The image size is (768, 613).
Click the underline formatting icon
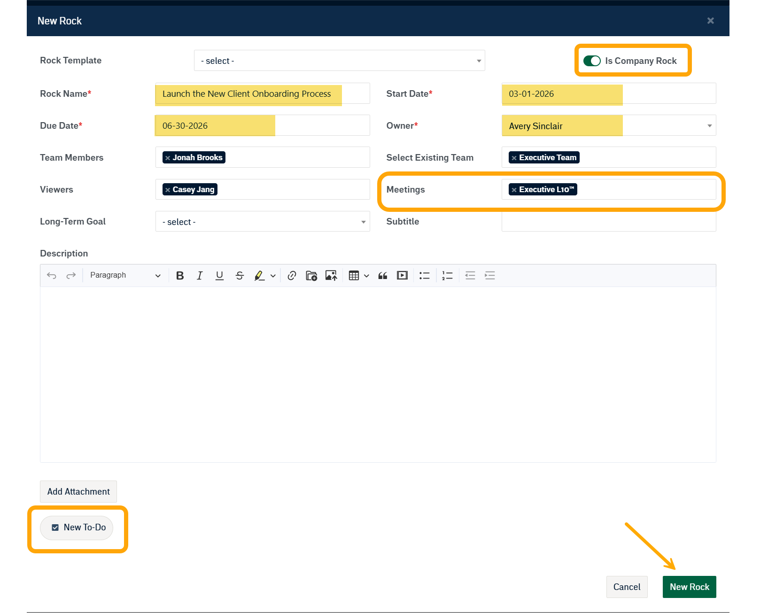[219, 276]
